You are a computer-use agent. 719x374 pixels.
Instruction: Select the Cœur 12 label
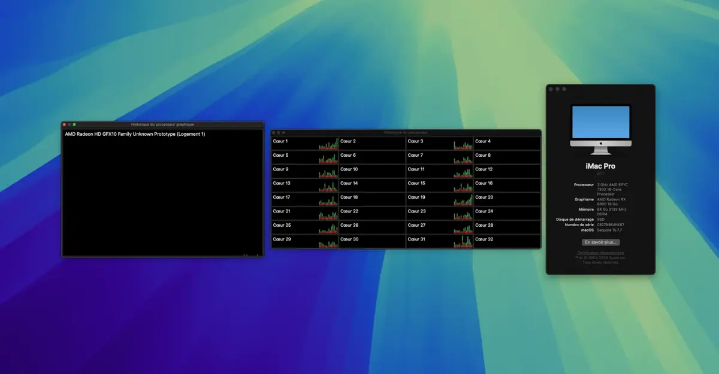484,169
